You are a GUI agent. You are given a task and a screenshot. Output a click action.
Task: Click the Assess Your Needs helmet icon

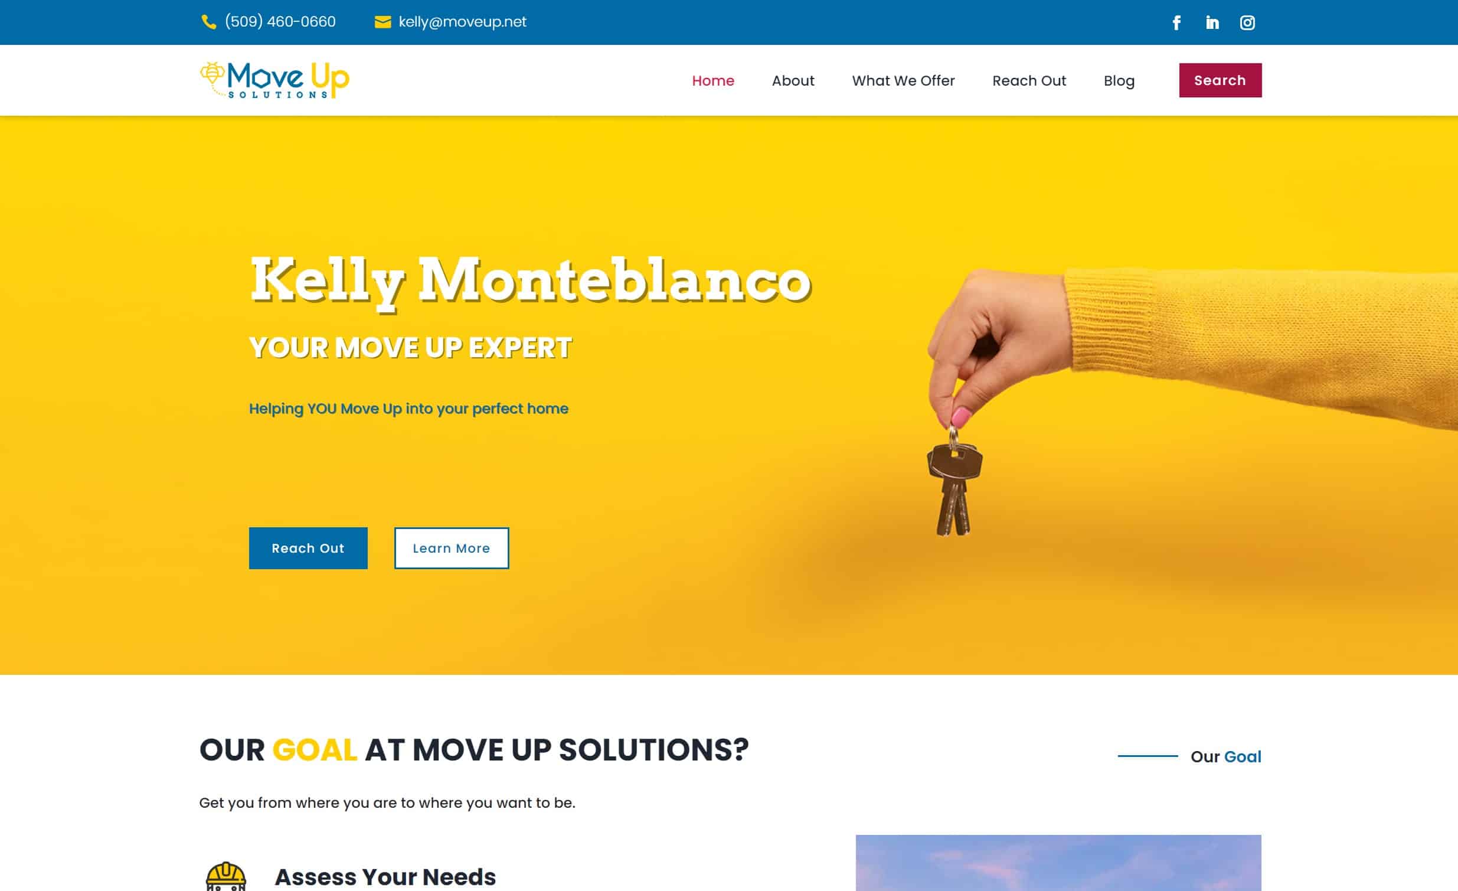coord(226,874)
